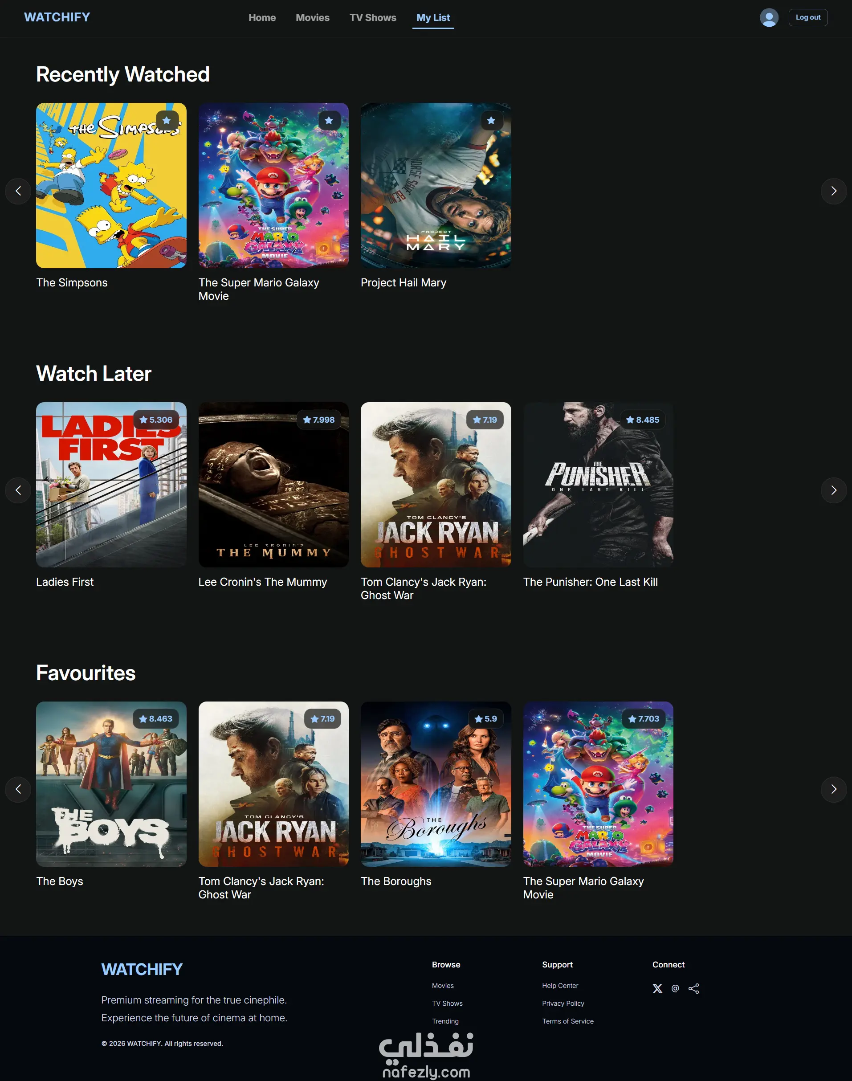Open the Movies tab in navigation
852x1081 pixels.
[x=313, y=17]
